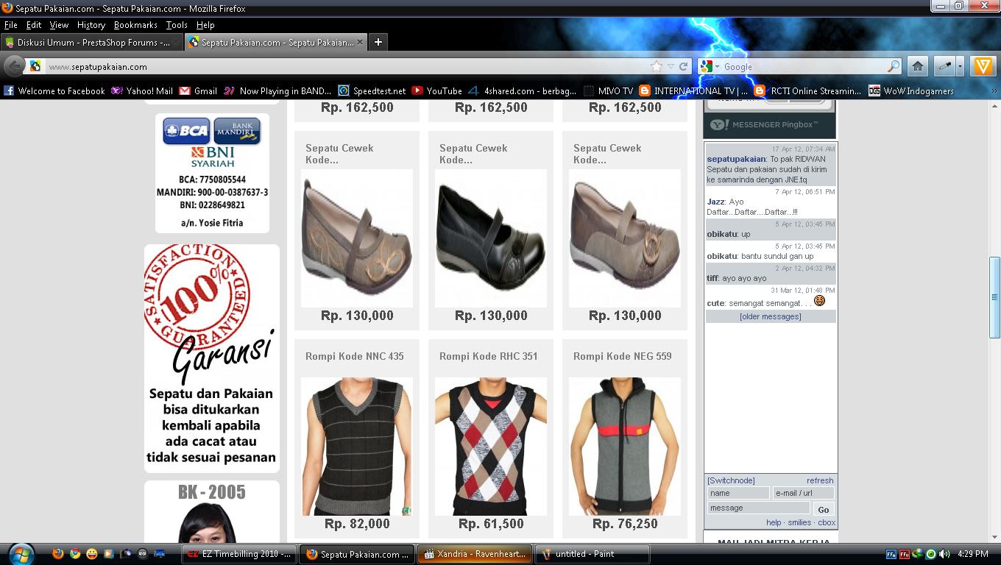Select the Sepatu Pakaian.com browser tab
Screen dimensions: 1001x565
point(275,42)
